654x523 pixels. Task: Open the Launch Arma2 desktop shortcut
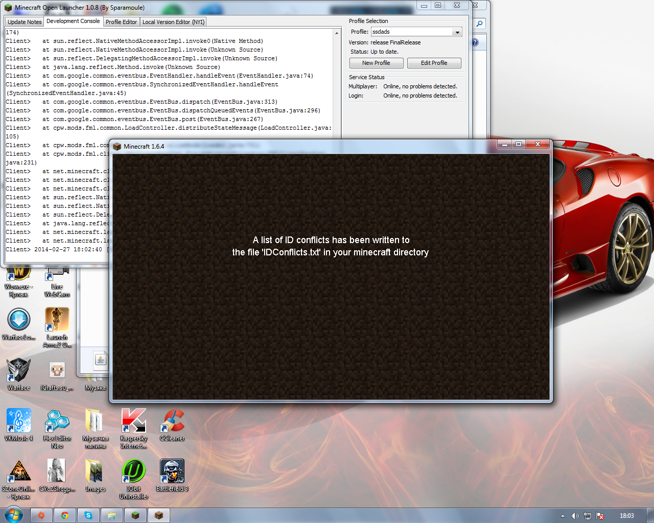point(57,327)
